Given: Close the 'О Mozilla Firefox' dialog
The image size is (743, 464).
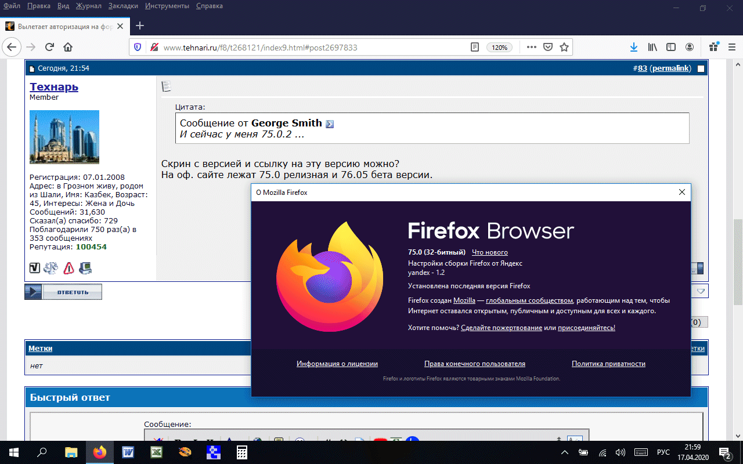Looking at the screenshot, I should point(682,193).
